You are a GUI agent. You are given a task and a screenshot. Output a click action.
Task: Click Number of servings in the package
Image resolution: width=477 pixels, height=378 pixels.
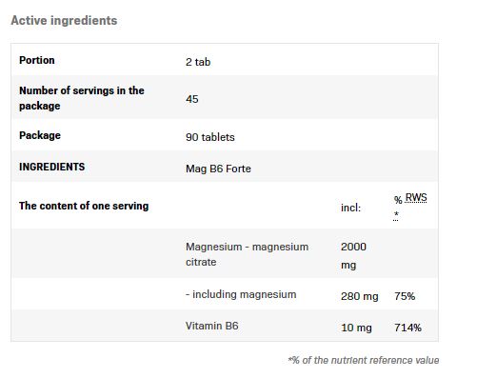(82, 98)
